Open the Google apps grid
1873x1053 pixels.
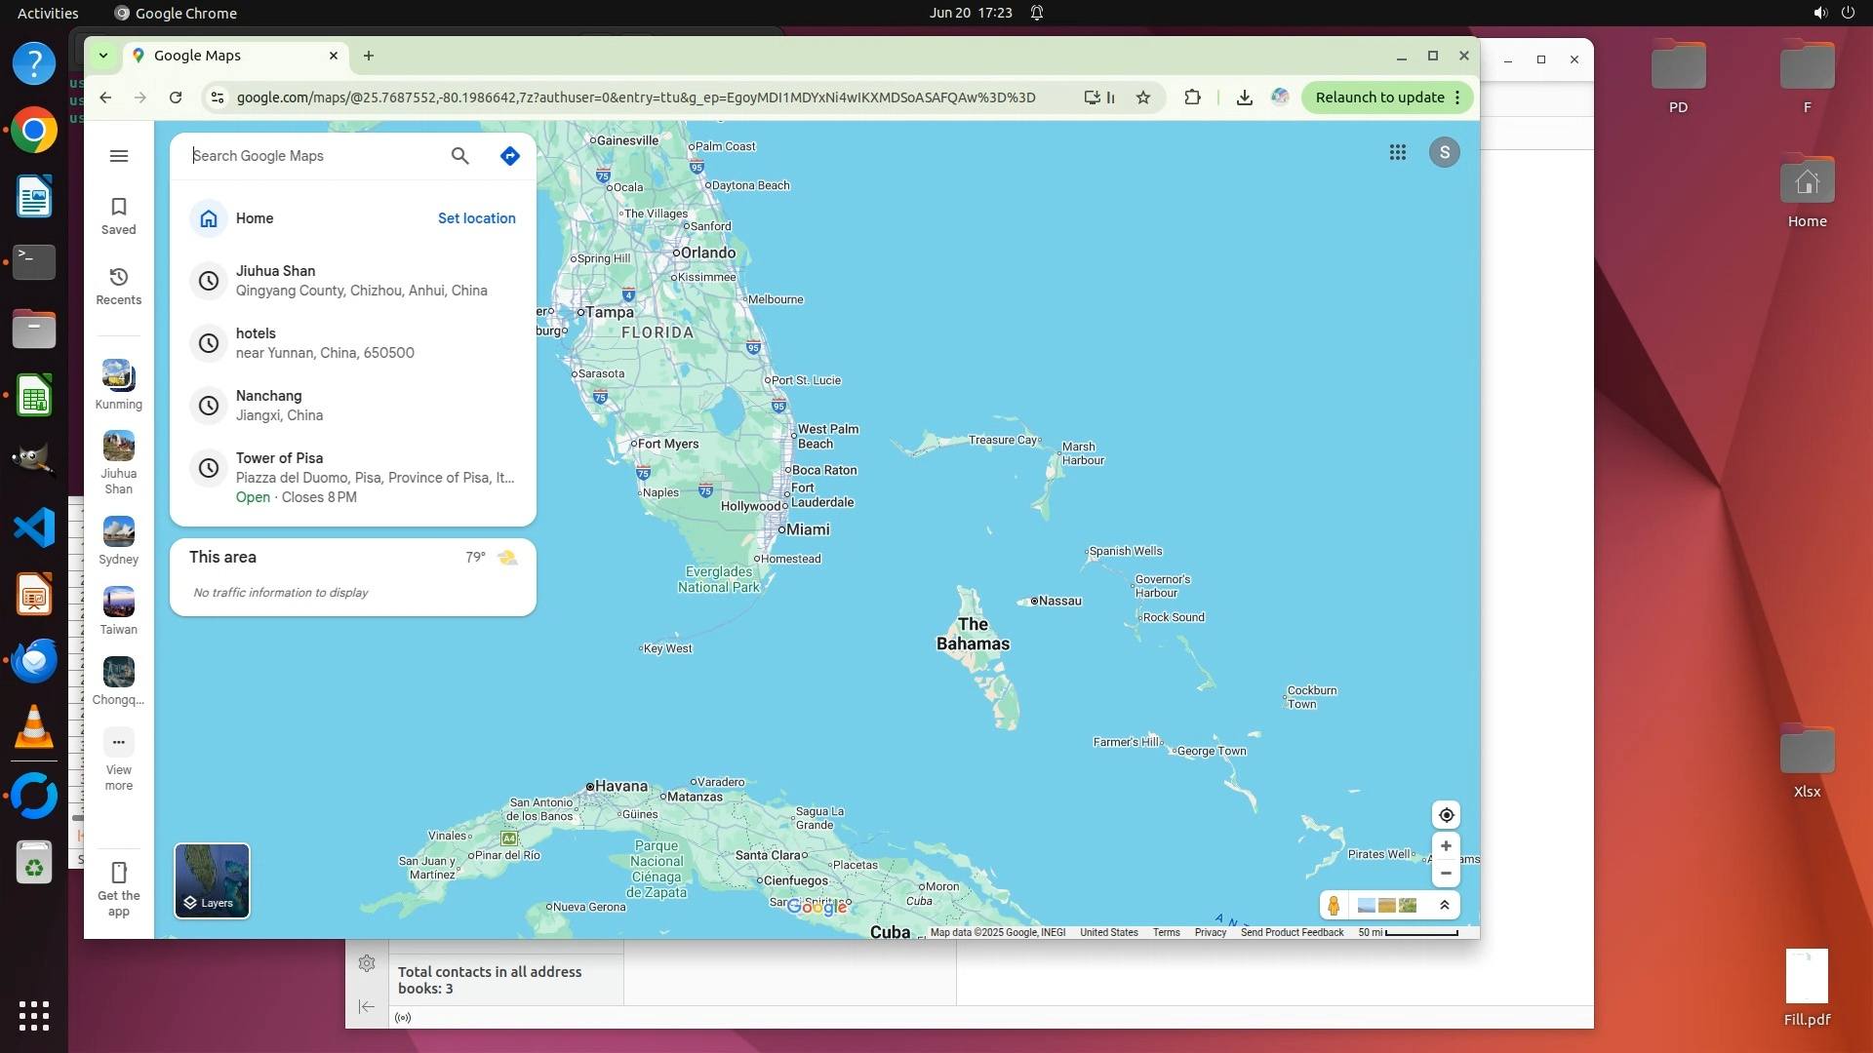[1397, 152]
